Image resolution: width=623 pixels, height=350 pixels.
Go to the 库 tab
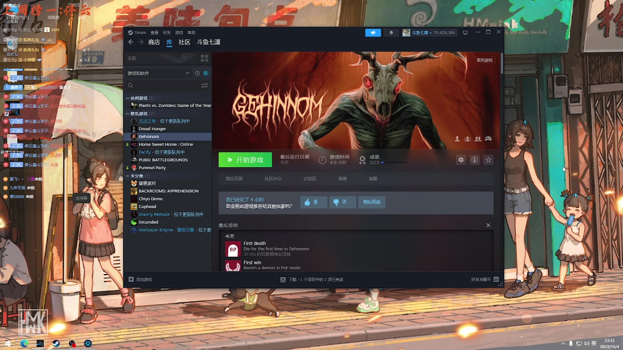click(169, 42)
